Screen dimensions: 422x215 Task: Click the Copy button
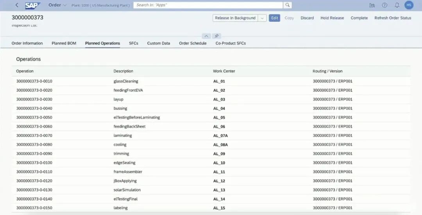289,18
